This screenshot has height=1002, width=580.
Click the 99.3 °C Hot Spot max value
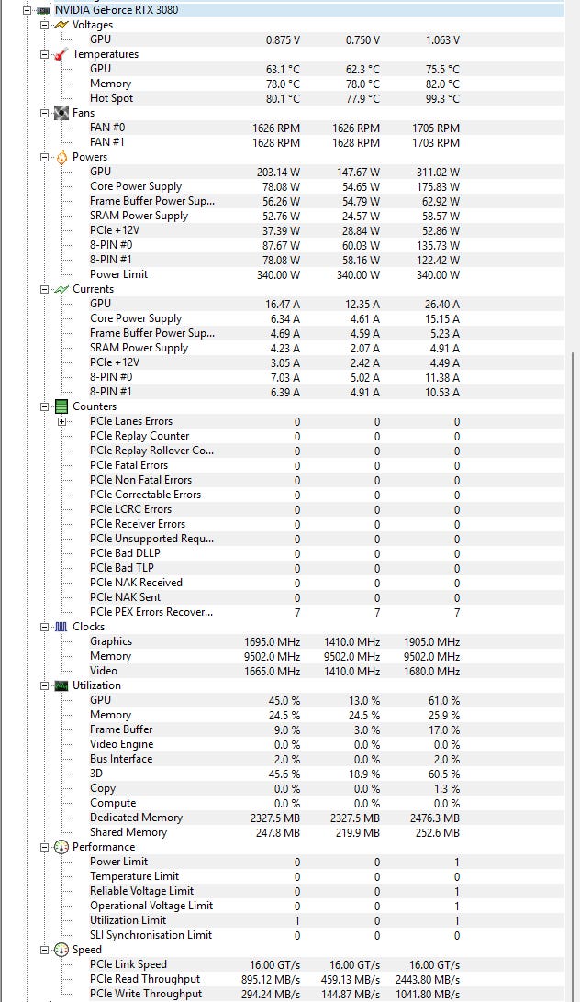coord(441,99)
